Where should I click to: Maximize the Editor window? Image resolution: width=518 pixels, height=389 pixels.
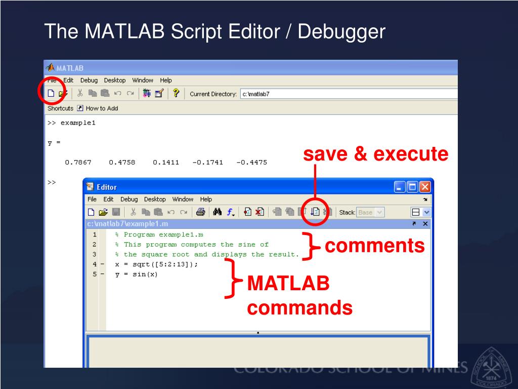[x=412, y=187]
